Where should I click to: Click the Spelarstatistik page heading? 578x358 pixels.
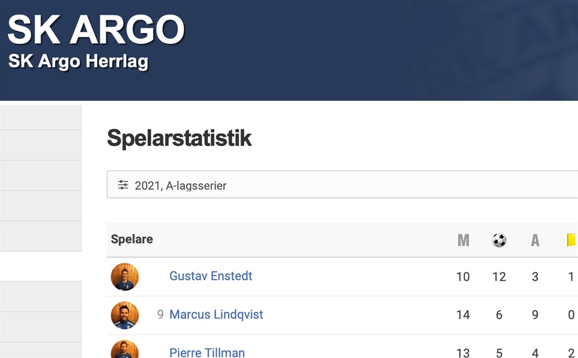point(179,138)
